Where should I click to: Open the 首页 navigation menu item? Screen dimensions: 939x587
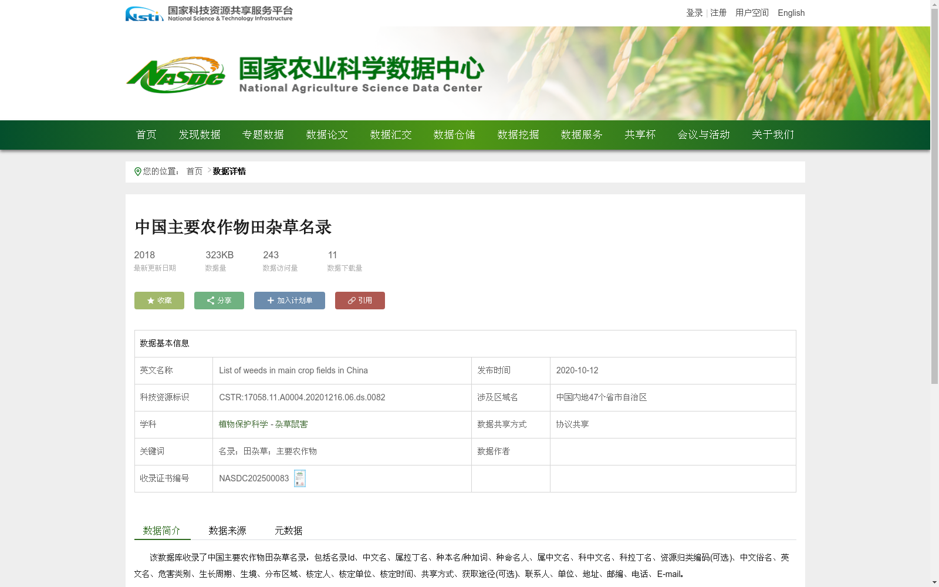[146, 135]
